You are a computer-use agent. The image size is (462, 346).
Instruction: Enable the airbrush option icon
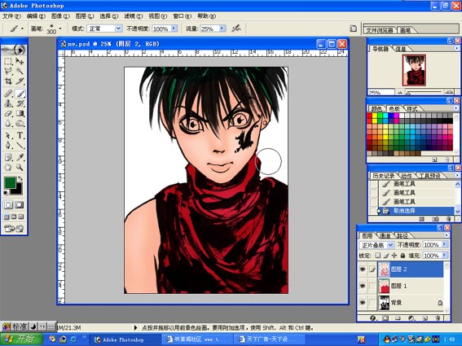[236, 28]
